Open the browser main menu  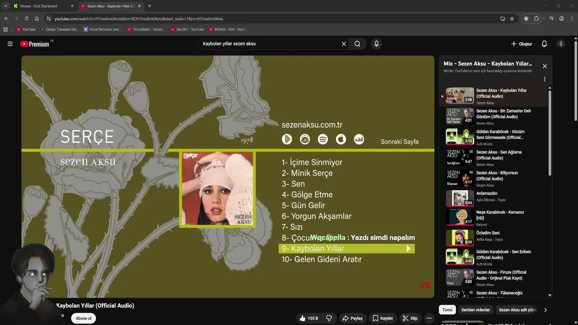point(572,19)
